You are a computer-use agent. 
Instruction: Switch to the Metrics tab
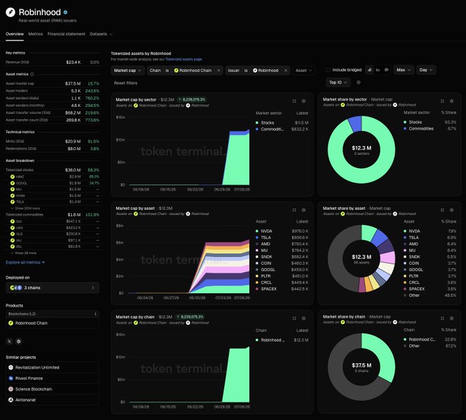(36, 34)
